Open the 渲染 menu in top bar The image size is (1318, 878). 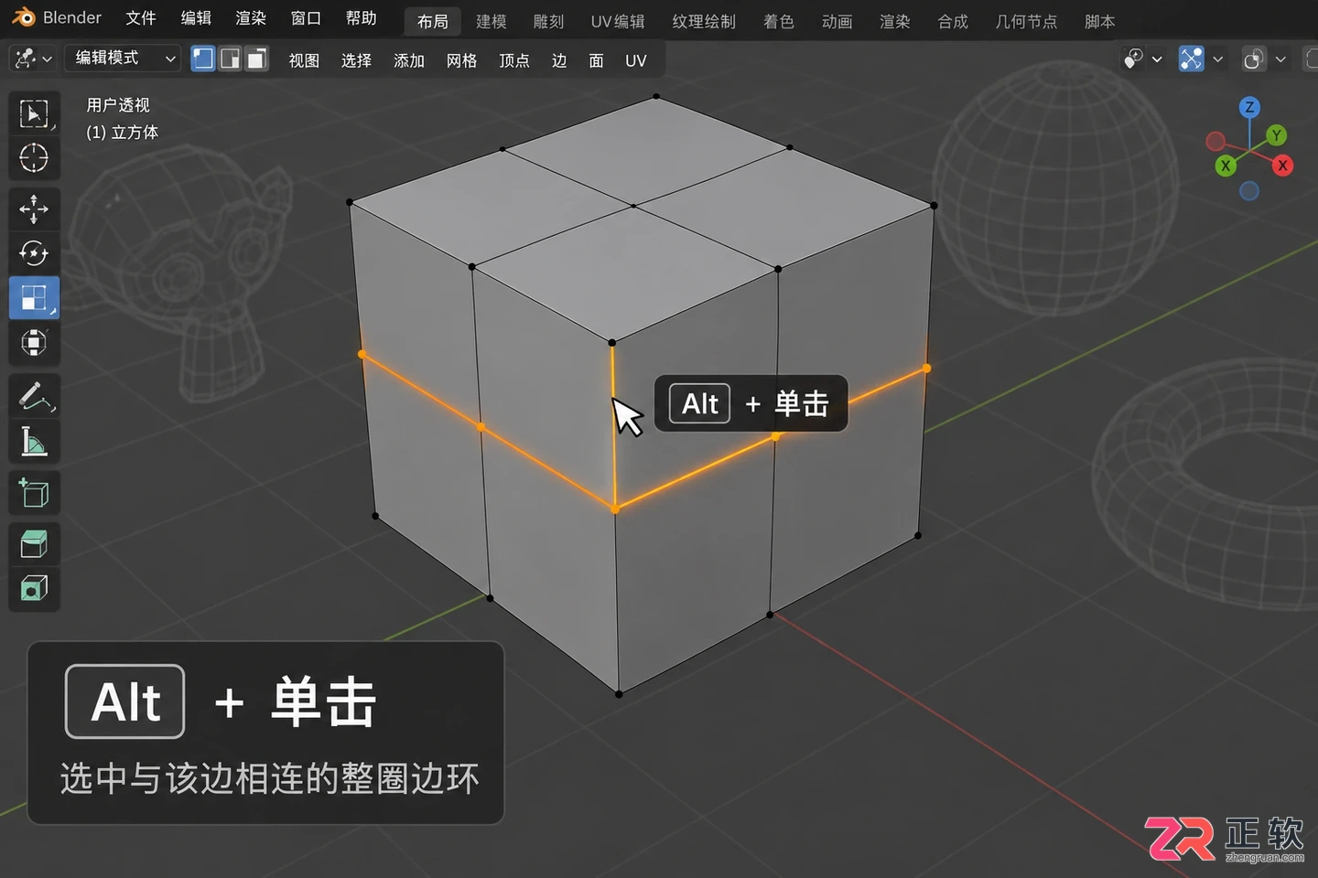click(251, 18)
